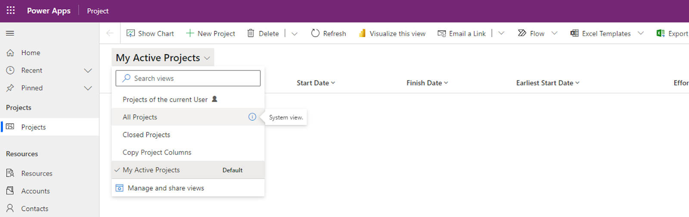Open the Start Date column sort menu
689x217 pixels.
pyautogui.click(x=333, y=83)
